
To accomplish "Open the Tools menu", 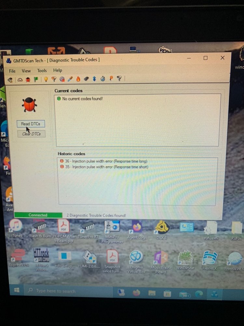I will point(42,70).
